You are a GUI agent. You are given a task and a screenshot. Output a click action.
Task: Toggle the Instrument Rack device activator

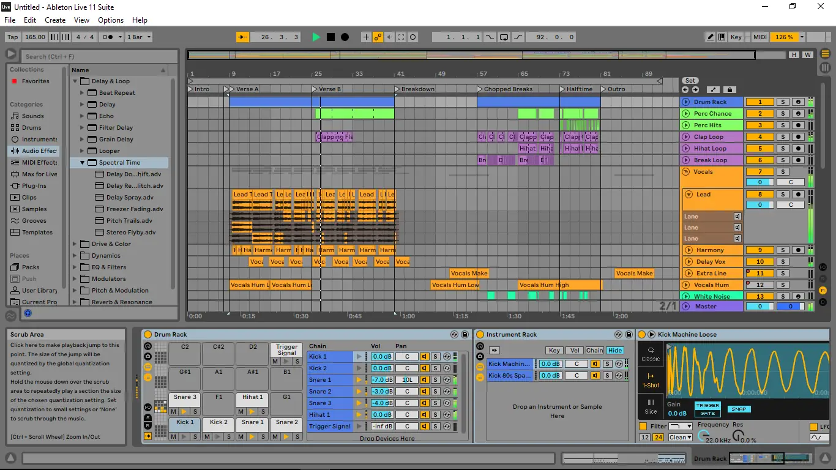point(480,335)
